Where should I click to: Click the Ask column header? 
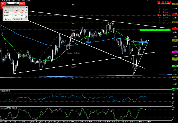pyautogui.click(x=22, y=10)
